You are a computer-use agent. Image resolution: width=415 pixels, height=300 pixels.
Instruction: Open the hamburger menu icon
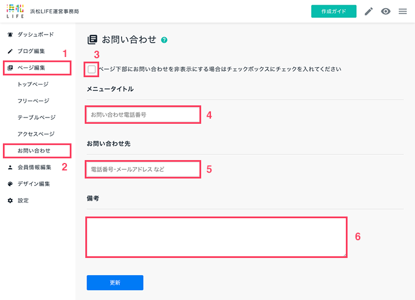click(x=402, y=12)
